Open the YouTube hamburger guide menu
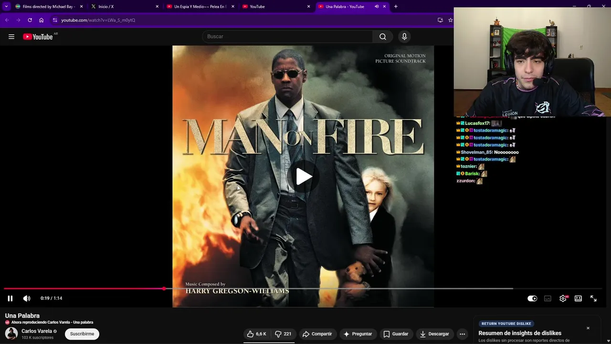The width and height of the screenshot is (611, 344). 11,37
